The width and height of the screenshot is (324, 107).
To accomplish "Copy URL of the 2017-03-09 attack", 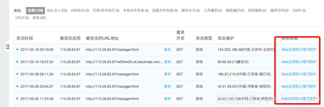I will click(167, 74).
